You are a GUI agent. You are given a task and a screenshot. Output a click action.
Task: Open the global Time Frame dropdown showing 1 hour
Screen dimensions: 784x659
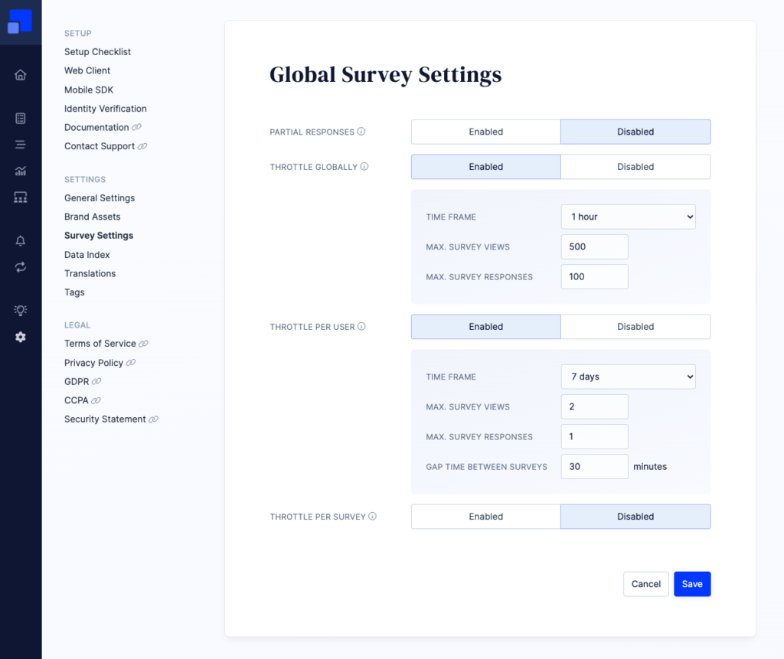point(628,217)
